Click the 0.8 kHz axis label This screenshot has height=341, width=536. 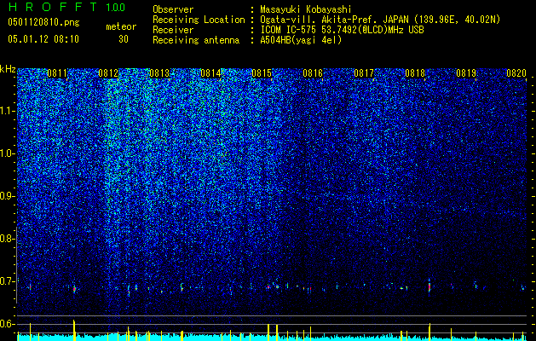tap(8, 239)
